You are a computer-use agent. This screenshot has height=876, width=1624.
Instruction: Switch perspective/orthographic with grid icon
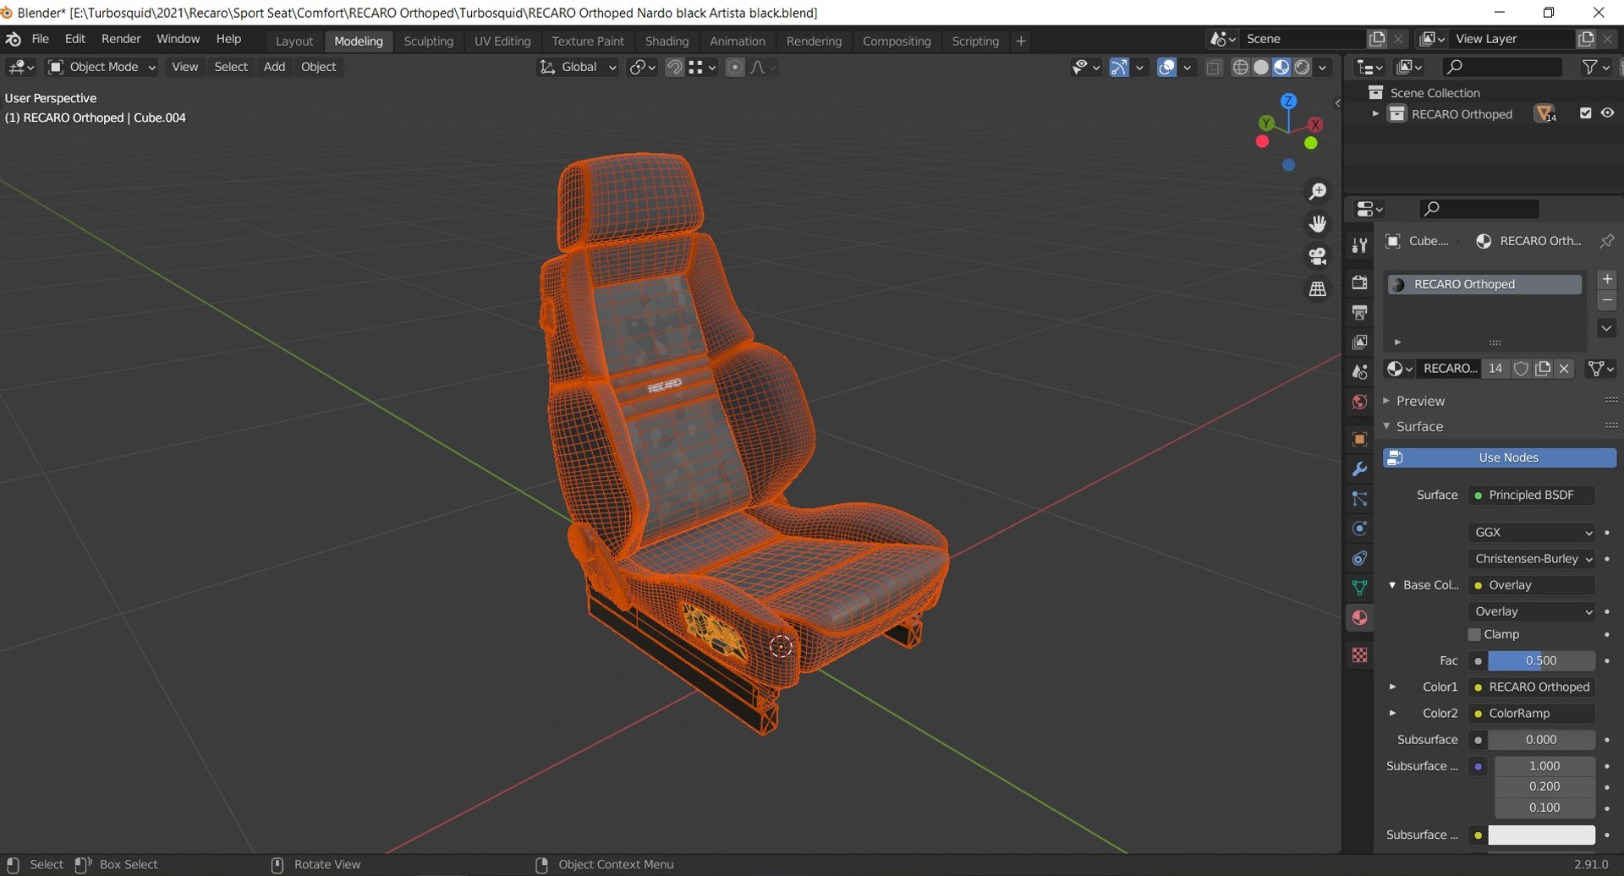pyautogui.click(x=1318, y=289)
